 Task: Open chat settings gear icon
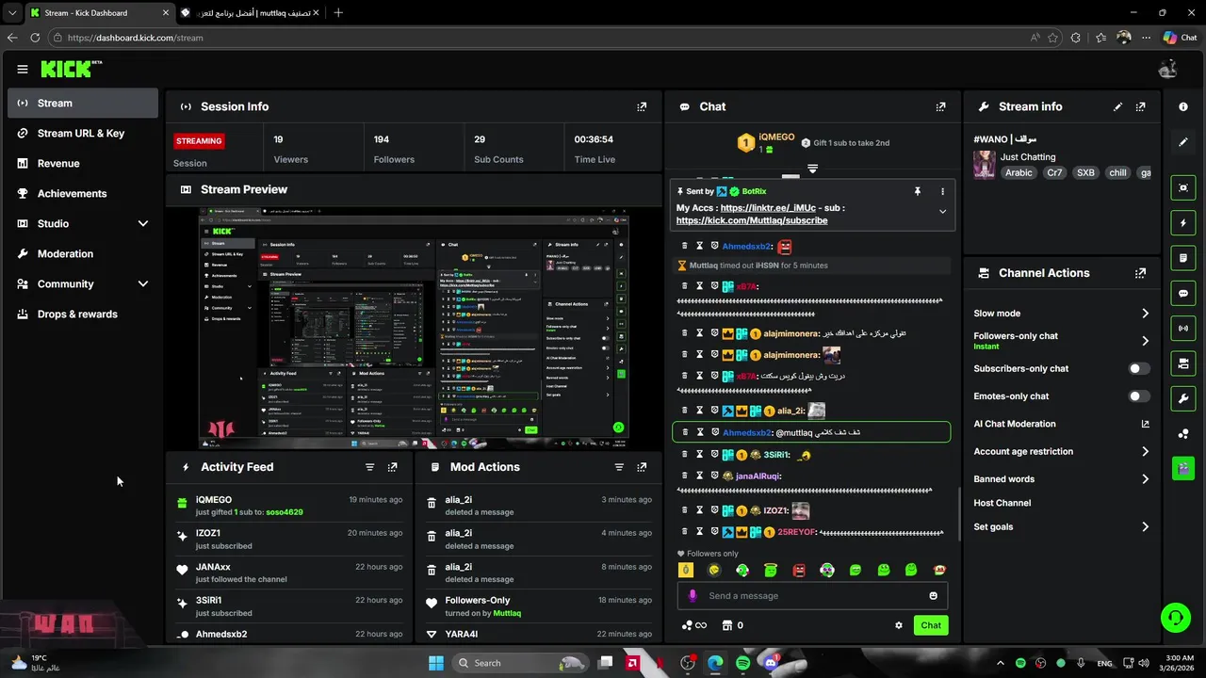[x=899, y=625]
